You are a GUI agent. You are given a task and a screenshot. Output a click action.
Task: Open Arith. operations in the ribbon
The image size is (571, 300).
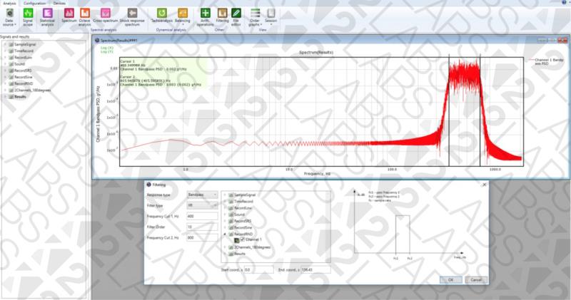[x=205, y=16]
